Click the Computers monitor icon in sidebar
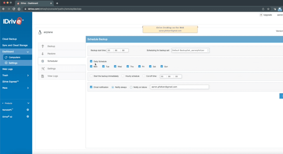The height and width of the screenshot is (154, 283). 6,57
